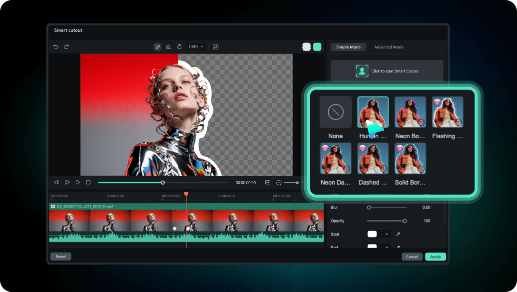Click the Opacity slider
Screen dimensions: 517x292
coord(387,221)
